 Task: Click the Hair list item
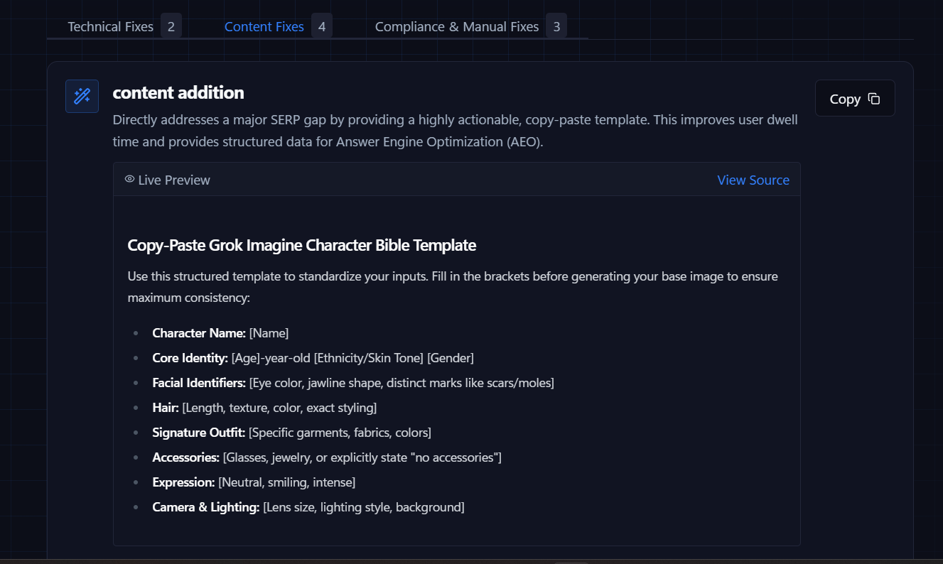(x=264, y=408)
